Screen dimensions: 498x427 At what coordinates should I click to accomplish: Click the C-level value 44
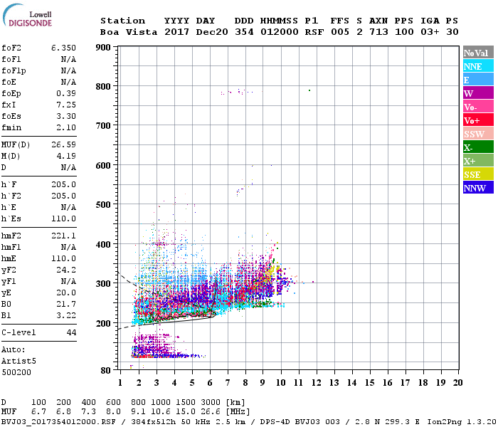71,332
